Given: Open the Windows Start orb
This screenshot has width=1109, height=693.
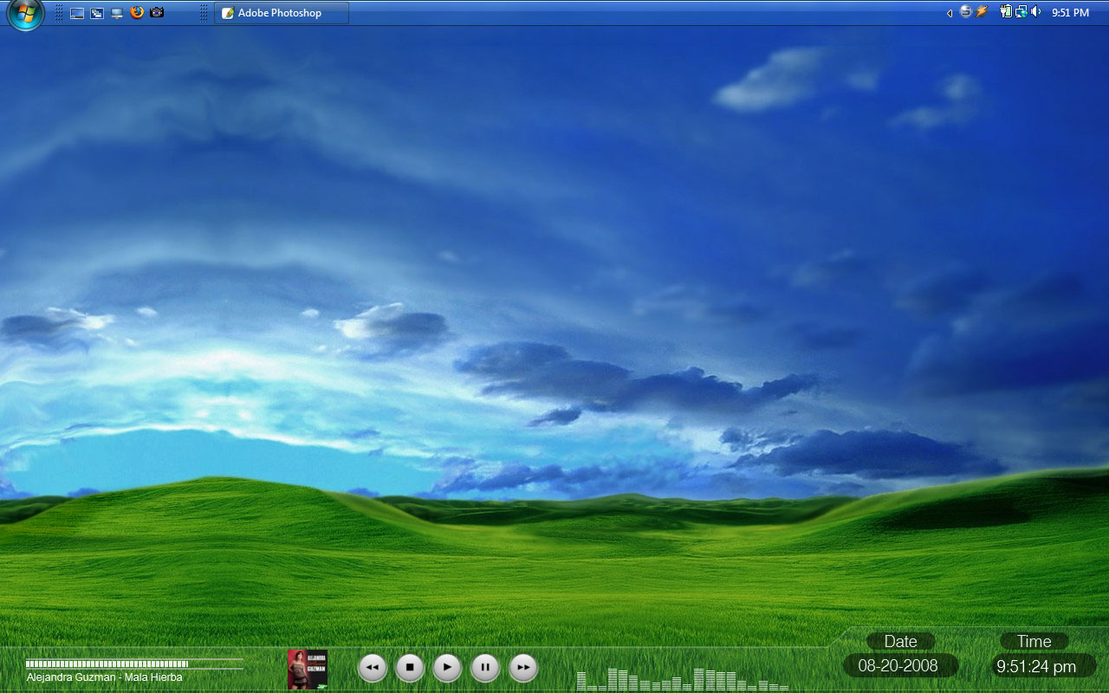Looking at the screenshot, I should pos(25,14).
